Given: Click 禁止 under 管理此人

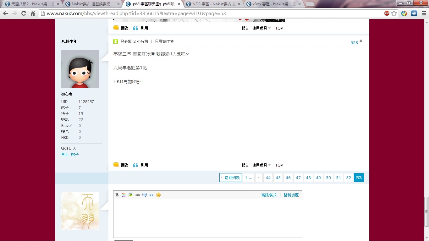Looking at the screenshot, I should (x=65, y=155).
